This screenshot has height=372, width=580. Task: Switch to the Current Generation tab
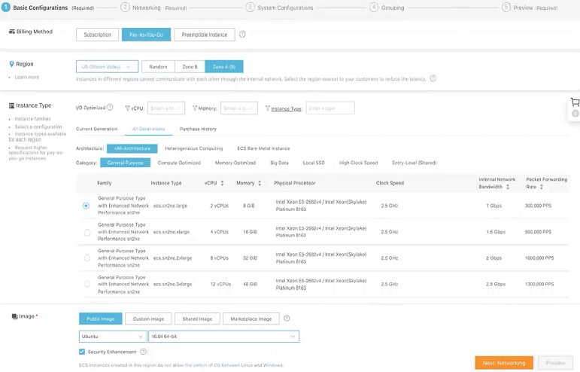pos(96,129)
